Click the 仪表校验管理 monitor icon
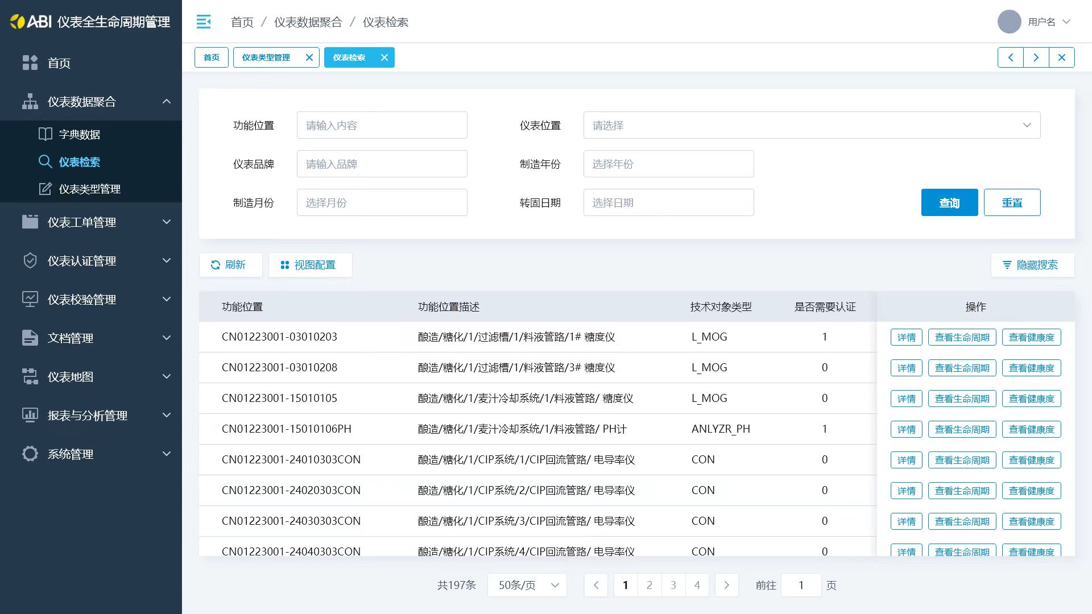This screenshot has width=1092, height=614. (30, 299)
